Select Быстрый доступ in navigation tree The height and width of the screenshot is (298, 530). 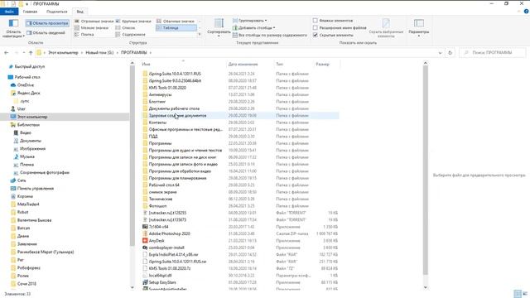point(30,66)
